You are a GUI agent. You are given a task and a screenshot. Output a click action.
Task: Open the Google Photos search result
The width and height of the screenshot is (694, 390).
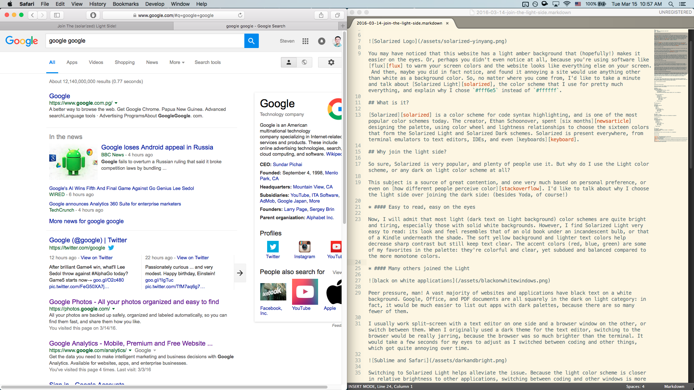134,302
